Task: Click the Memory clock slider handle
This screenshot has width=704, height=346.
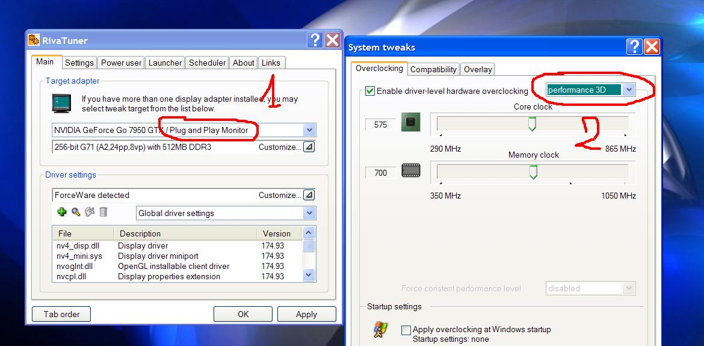Action: 533,172
